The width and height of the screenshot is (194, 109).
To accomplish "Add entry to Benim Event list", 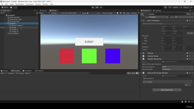I will coord(186,85).
